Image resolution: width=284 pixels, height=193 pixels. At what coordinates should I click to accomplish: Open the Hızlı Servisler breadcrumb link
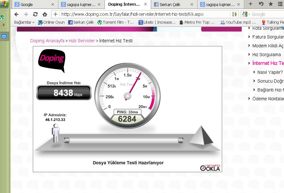(82, 41)
